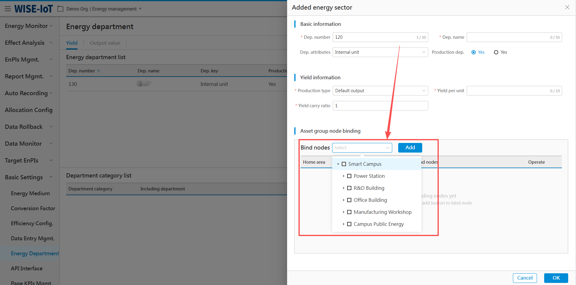
Task: Focus the Dep. name input field
Action: (x=508, y=37)
